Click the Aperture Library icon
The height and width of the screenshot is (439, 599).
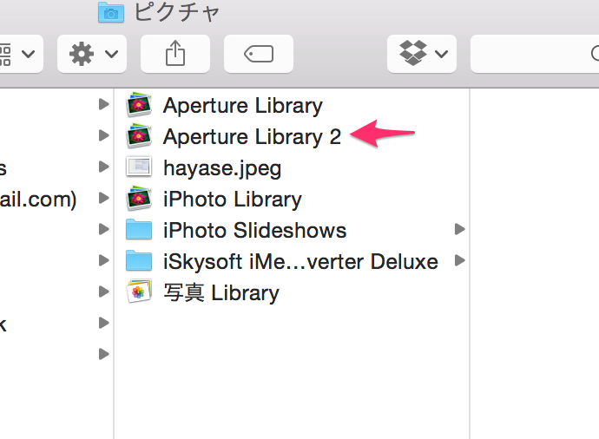click(x=139, y=106)
